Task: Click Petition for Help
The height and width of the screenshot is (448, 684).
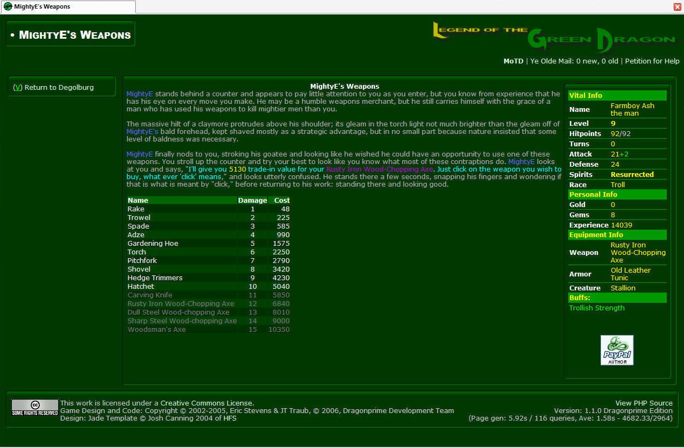Action: pos(652,61)
